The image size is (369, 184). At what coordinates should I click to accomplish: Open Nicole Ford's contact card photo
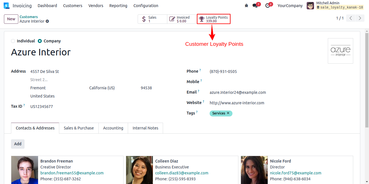point(254,170)
